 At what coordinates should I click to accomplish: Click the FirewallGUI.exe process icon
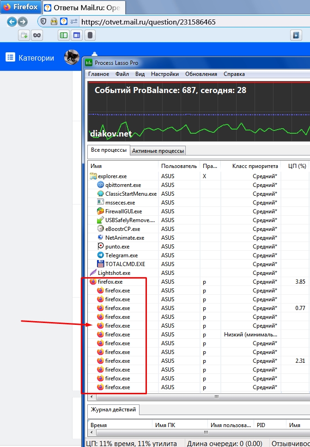click(x=101, y=211)
